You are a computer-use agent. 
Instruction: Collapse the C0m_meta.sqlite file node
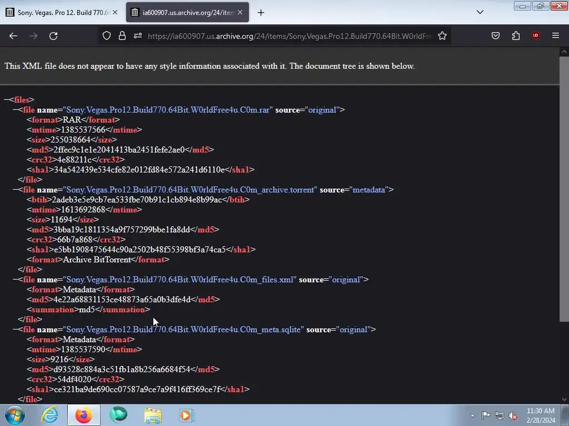pos(15,329)
